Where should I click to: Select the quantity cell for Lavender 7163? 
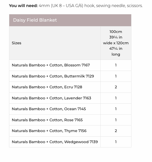point(116,98)
